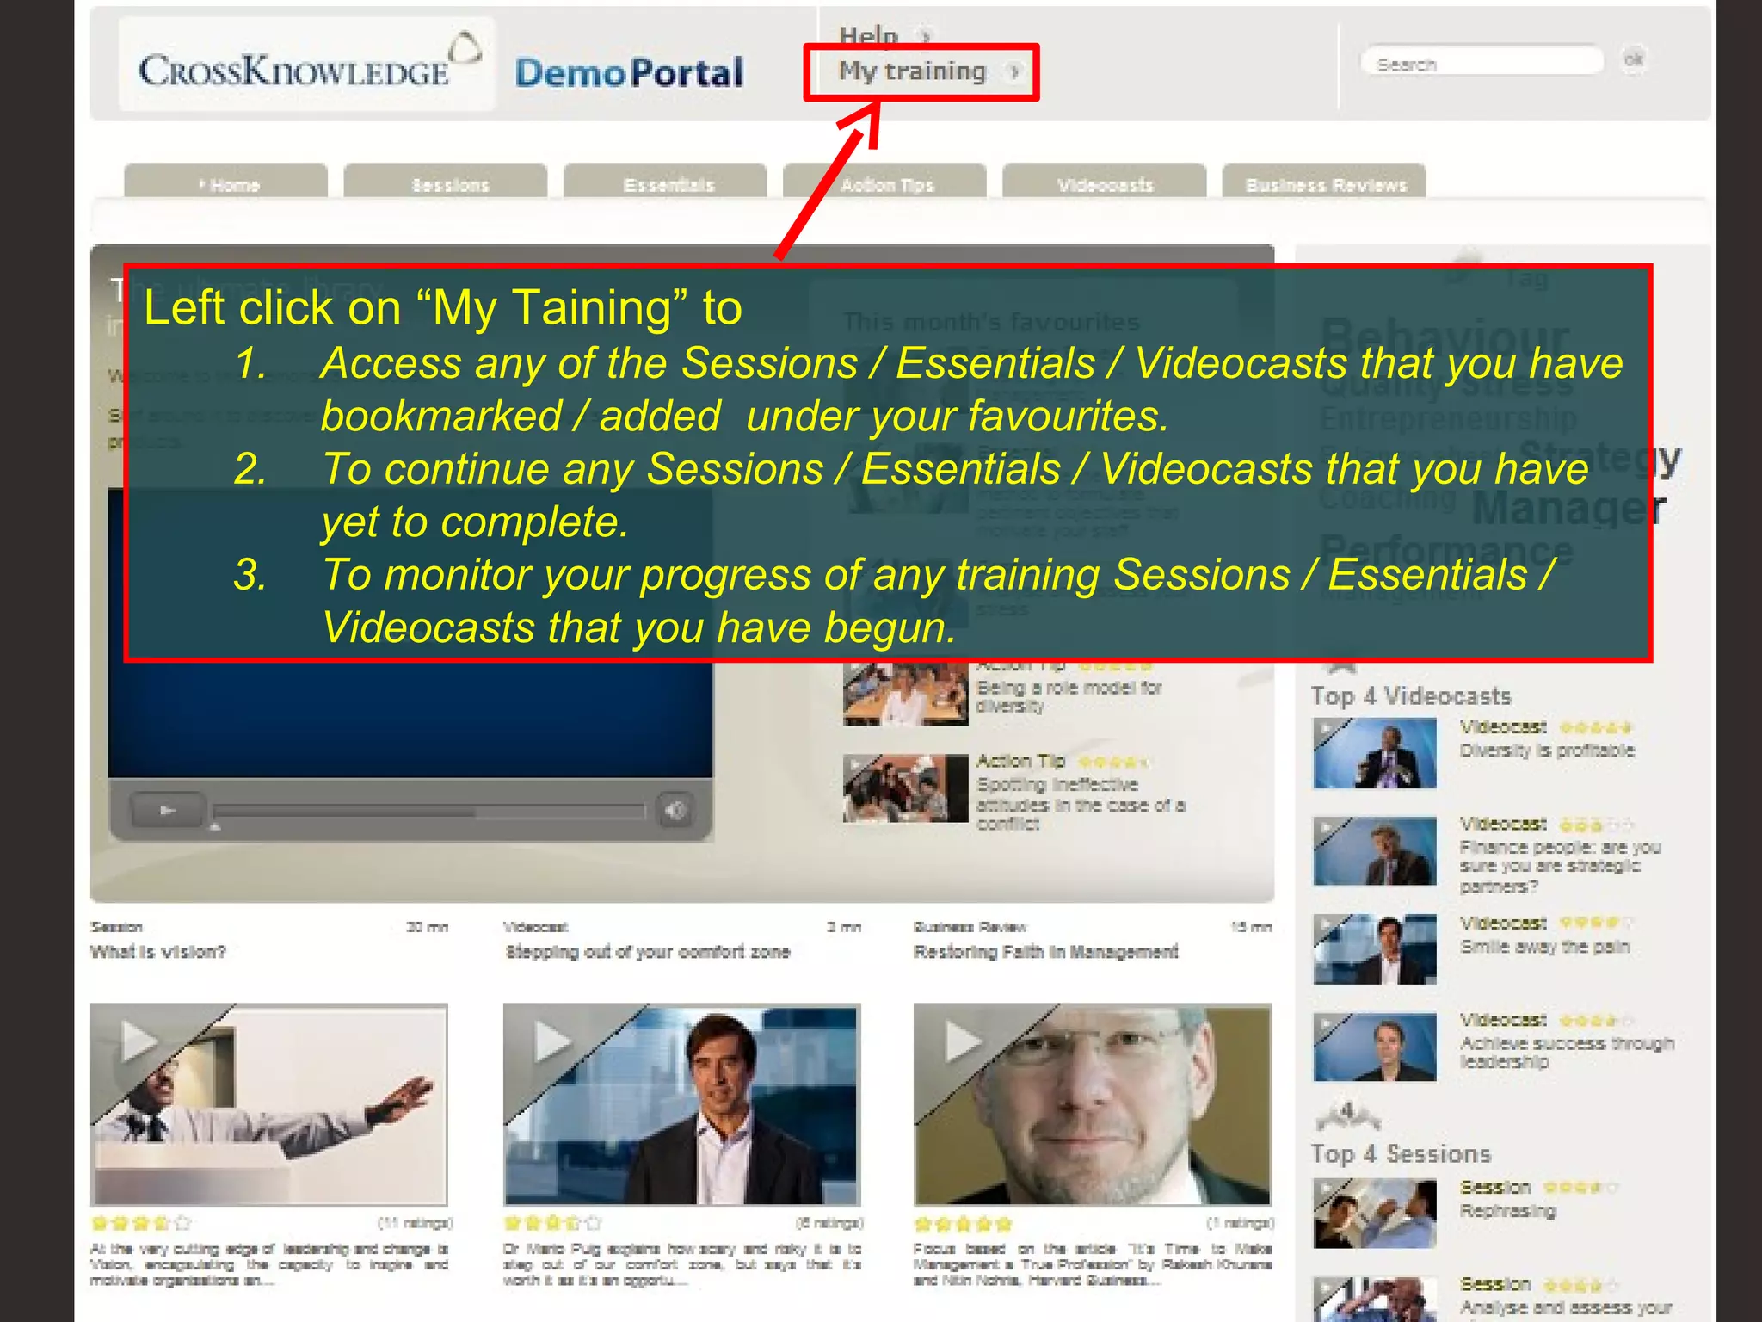Image resolution: width=1762 pixels, height=1322 pixels.
Task: Open the Help menu link
Action: pos(868,35)
